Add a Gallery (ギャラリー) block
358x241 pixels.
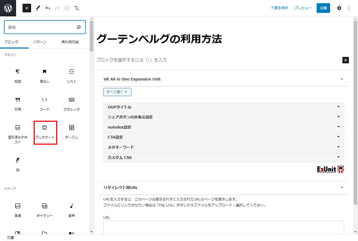pos(45,210)
